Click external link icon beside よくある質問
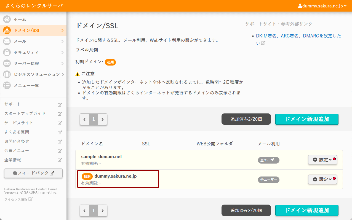Viewport: 352px width, 220px height. (x=60, y=132)
